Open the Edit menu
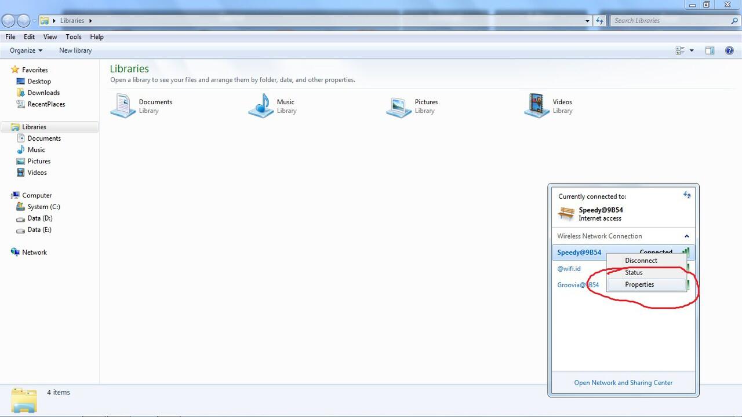The width and height of the screenshot is (742, 417). click(29, 36)
